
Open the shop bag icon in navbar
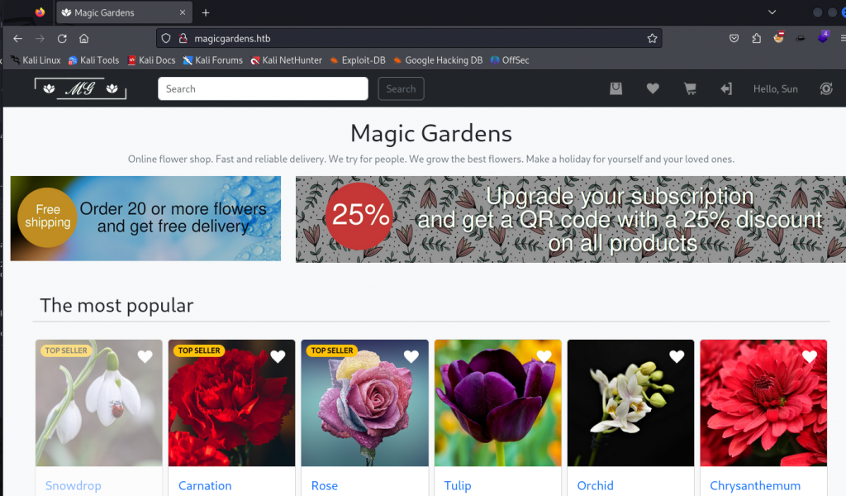[615, 88]
